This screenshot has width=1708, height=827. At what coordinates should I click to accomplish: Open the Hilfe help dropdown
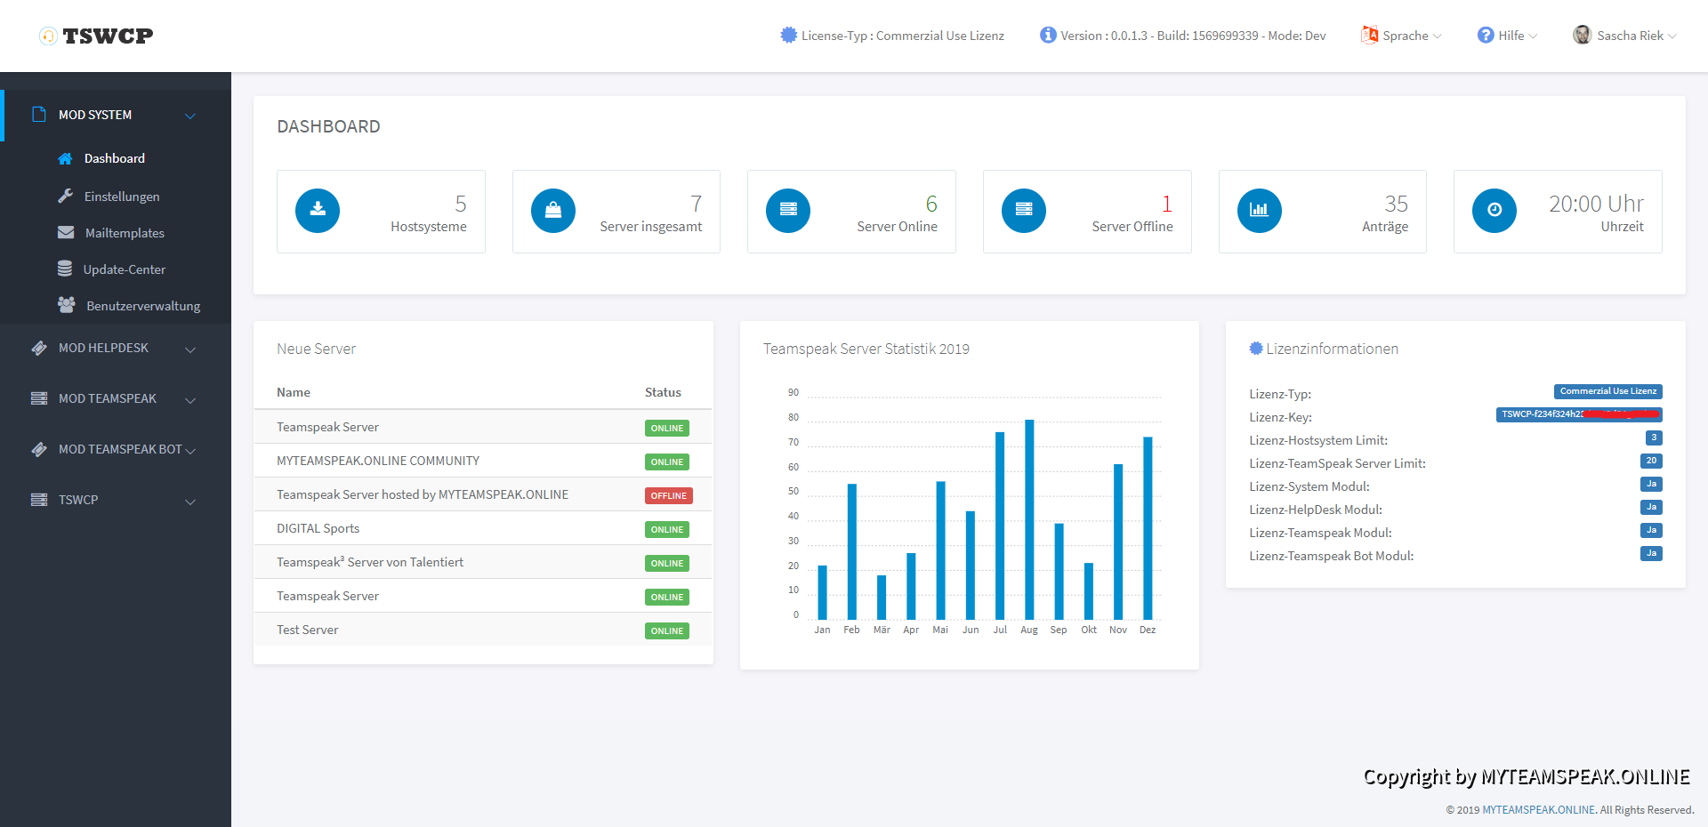(x=1508, y=36)
